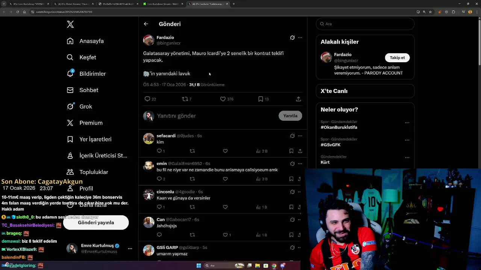Repost emin's reply
The height and width of the screenshot is (270, 481).
click(192, 179)
